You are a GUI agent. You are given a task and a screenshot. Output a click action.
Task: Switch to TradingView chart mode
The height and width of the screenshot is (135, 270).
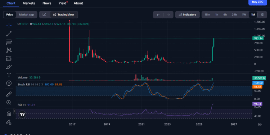click(x=64, y=15)
